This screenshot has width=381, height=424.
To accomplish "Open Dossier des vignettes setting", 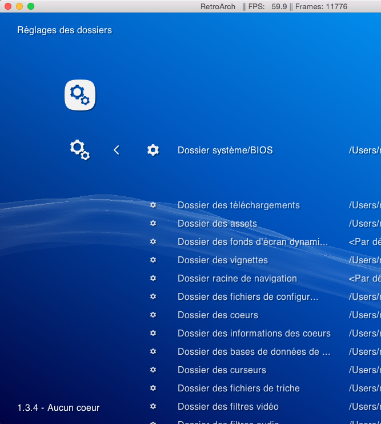I will click(223, 260).
